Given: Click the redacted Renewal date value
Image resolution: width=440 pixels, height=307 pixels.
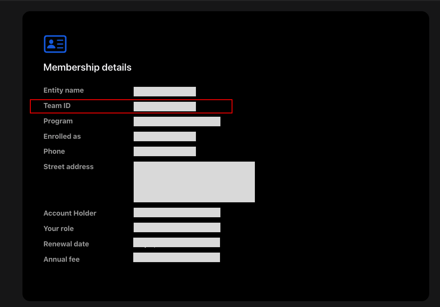Looking at the screenshot, I should (176, 243).
